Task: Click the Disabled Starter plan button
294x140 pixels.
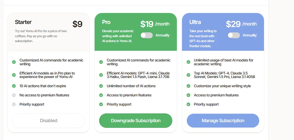Action: click(48, 121)
